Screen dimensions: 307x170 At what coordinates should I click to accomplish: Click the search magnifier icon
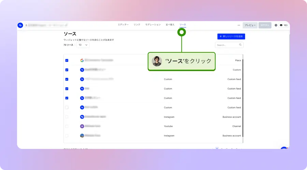pyautogui.click(x=240, y=45)
